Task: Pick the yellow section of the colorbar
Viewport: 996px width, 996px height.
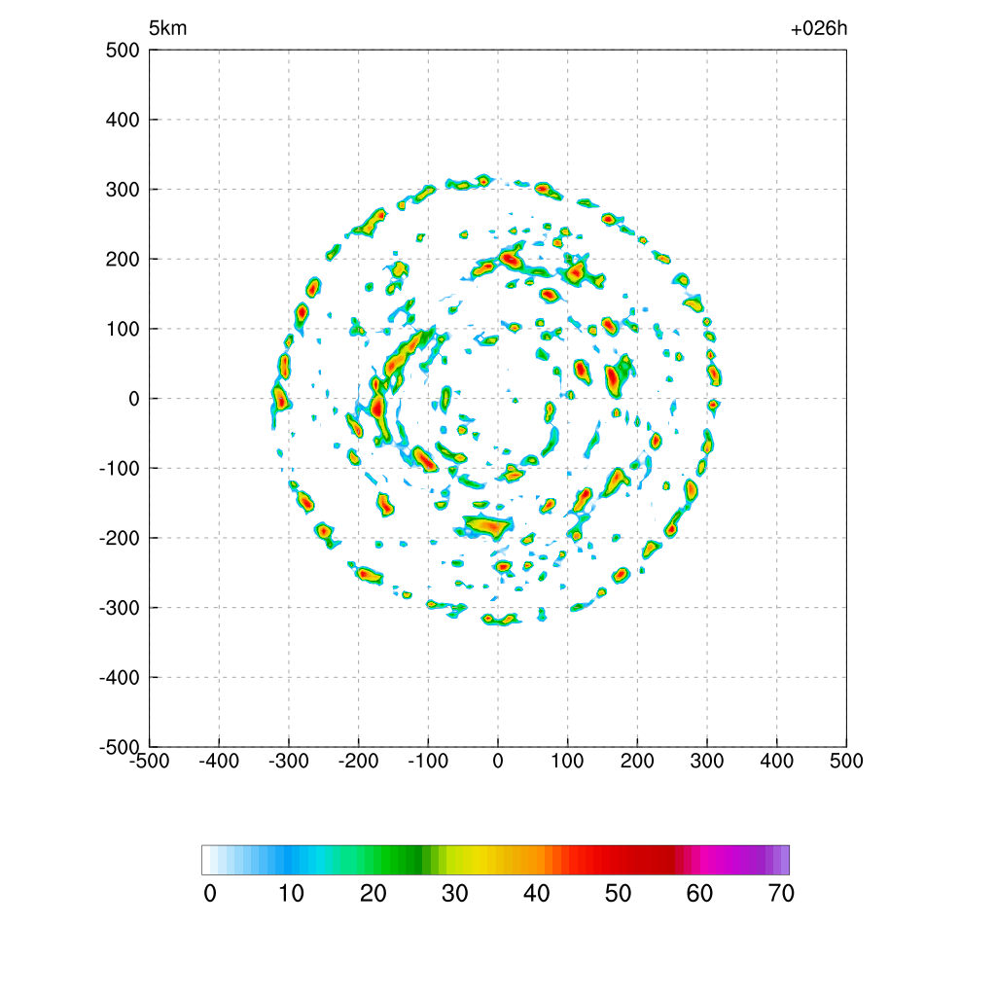Action: tap(474, 860)
